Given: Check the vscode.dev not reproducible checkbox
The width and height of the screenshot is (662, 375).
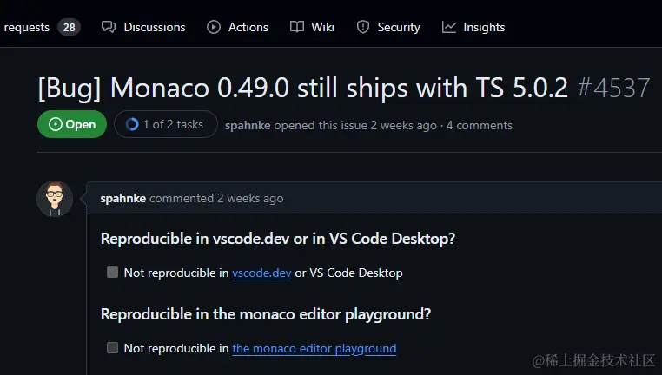Looking at the screenshot, I should click(x=112, y=273).
